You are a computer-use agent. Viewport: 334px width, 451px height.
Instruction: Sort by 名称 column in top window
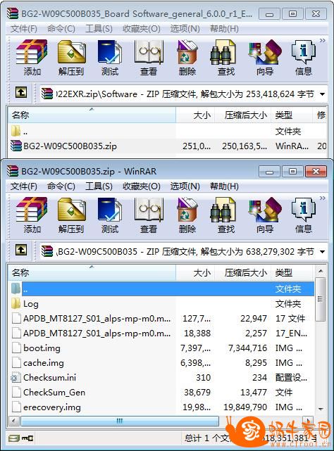pyautogui.click(x=92, y=115)
